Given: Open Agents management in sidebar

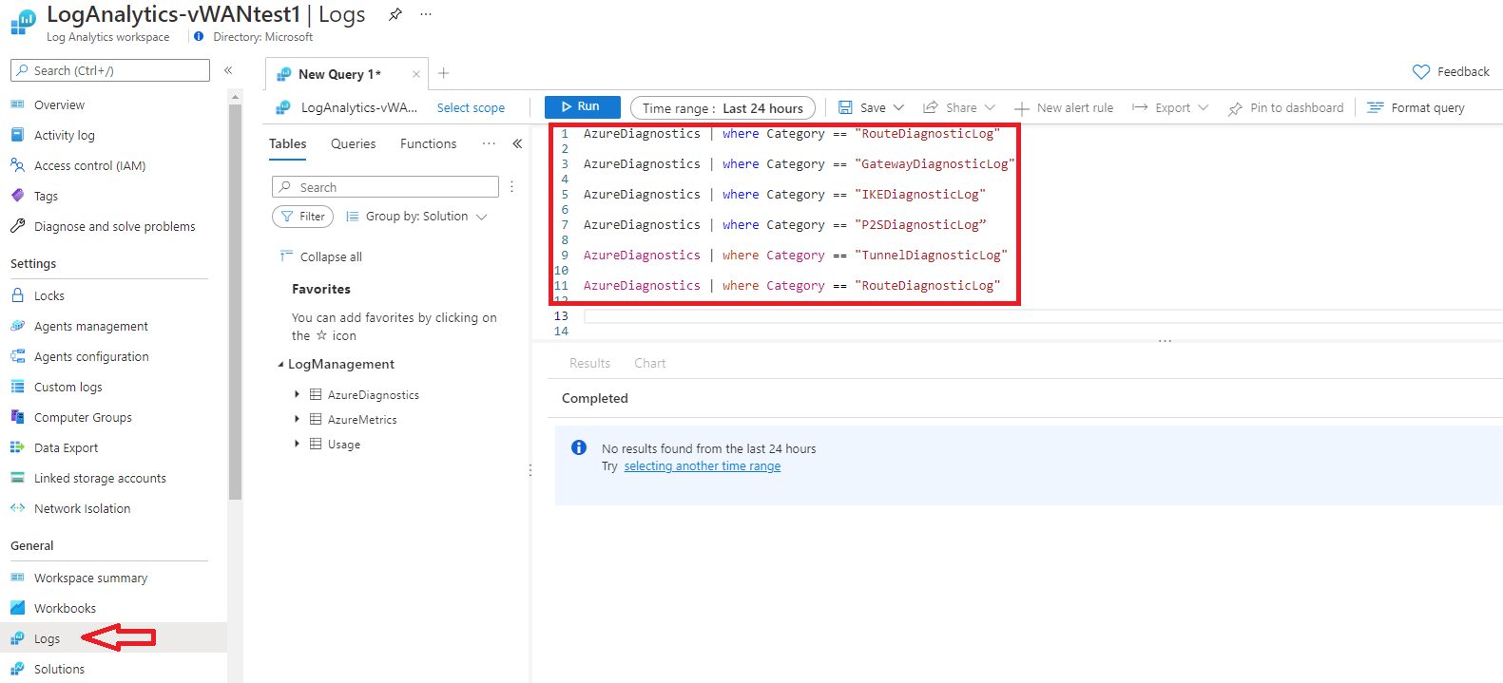Looking at the screenshot, I should [x=91, y=326].
